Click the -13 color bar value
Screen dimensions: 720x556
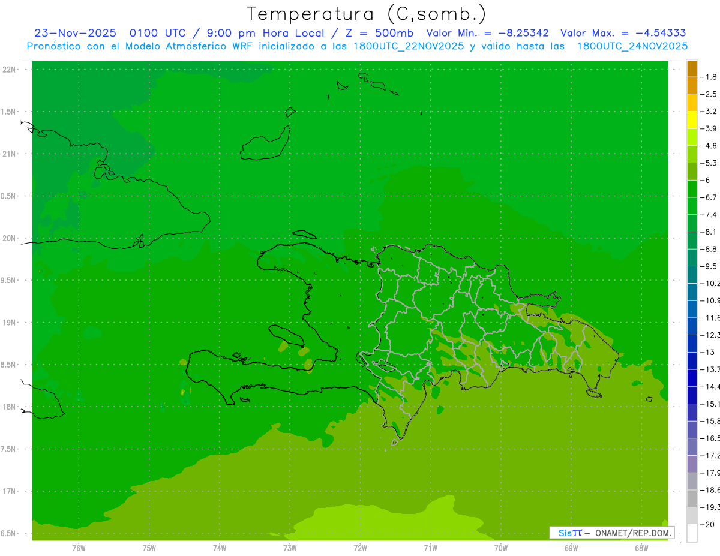coord(707,352)
